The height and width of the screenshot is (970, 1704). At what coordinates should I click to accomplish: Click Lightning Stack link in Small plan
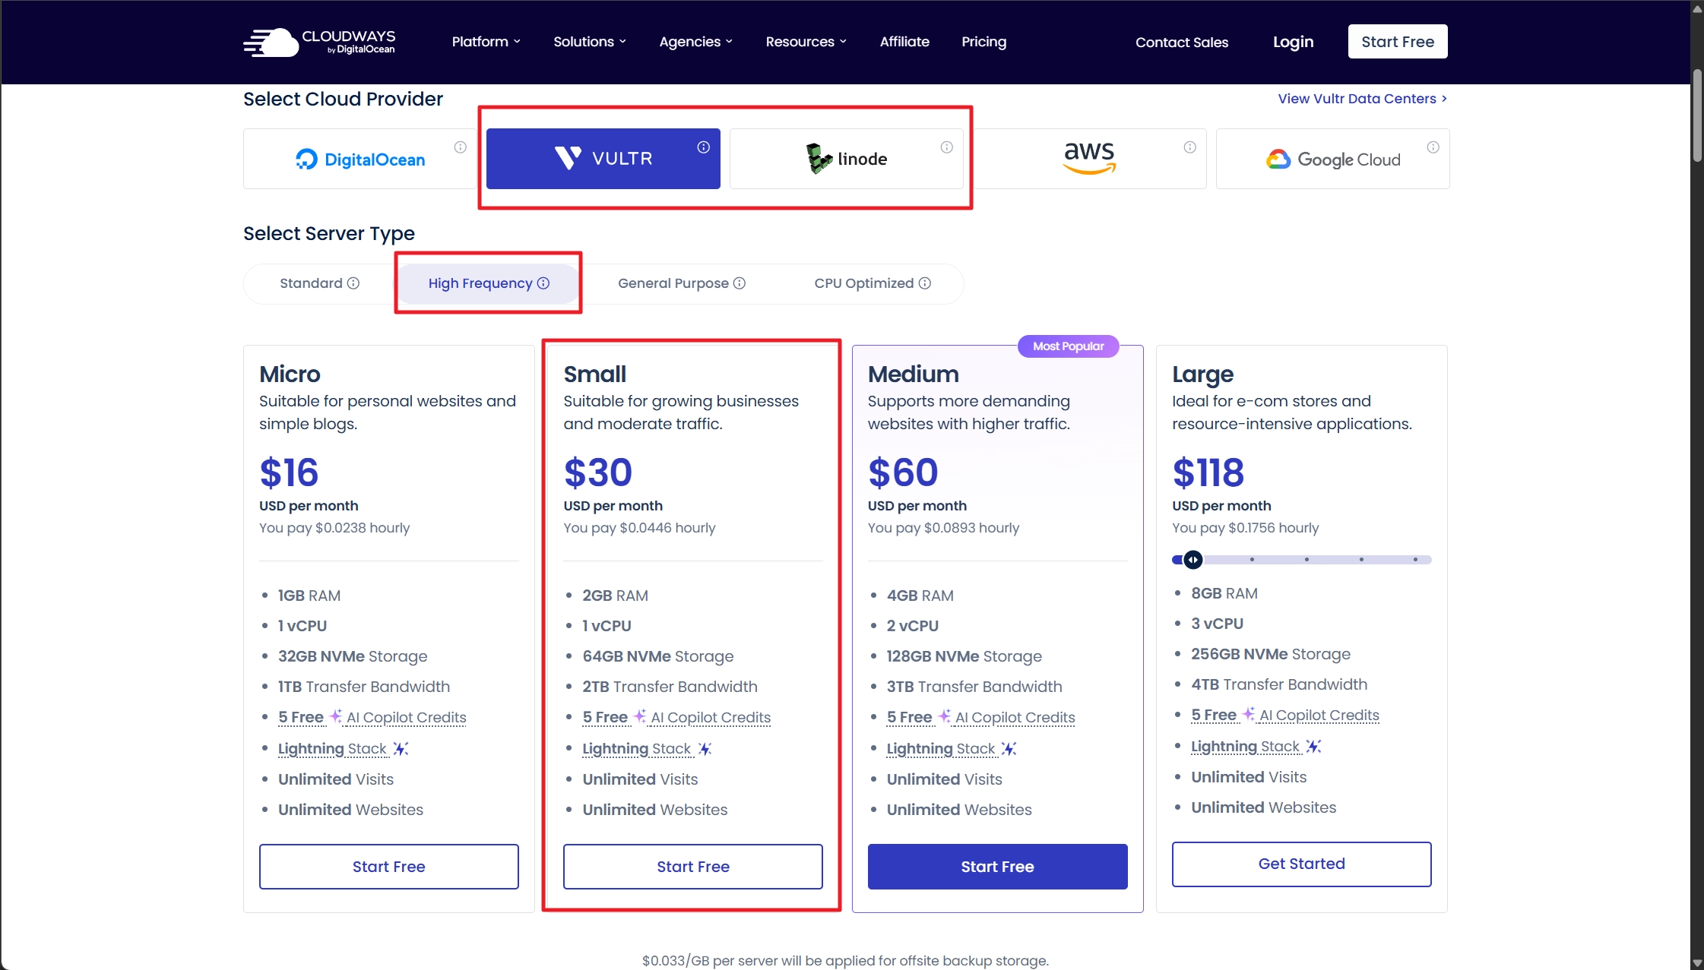tap(637, 749)
